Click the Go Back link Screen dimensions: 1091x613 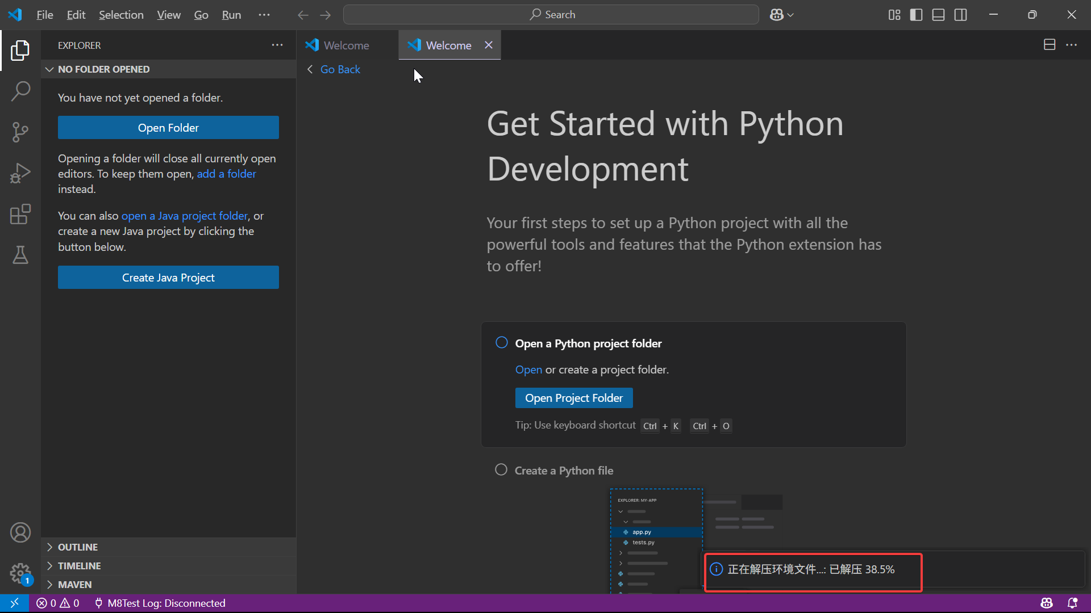click(x=340, y=69)
